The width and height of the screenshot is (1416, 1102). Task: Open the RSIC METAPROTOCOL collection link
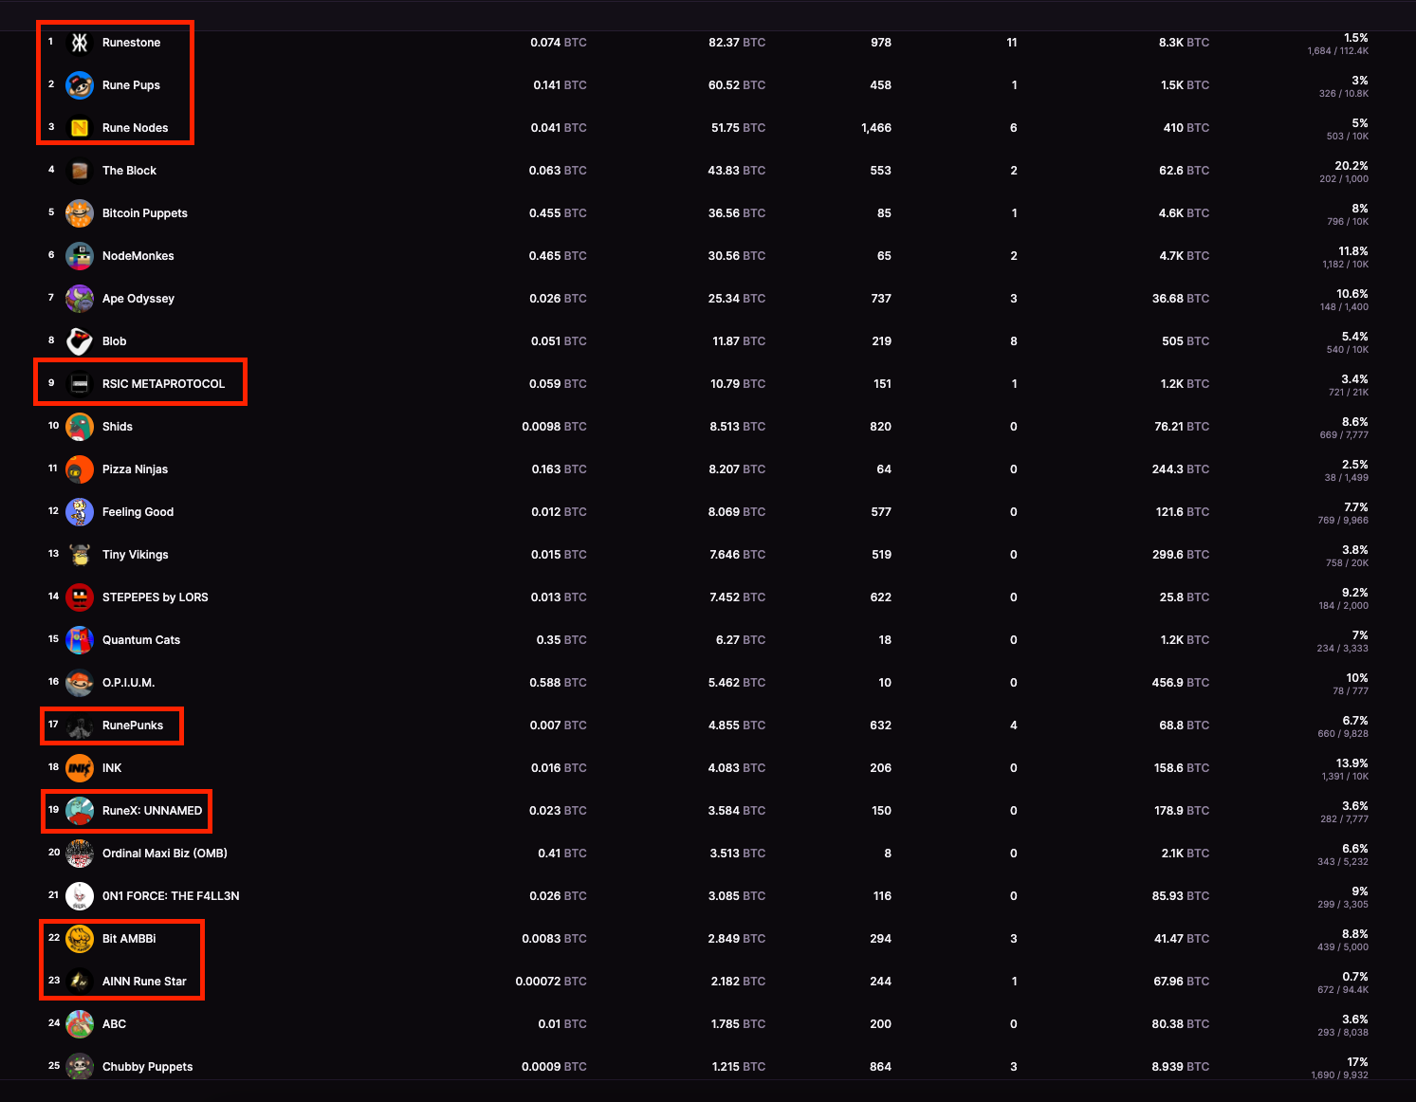(x=163, y=384)
